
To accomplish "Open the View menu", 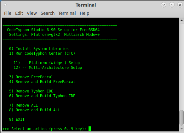I will pos(32,13).
